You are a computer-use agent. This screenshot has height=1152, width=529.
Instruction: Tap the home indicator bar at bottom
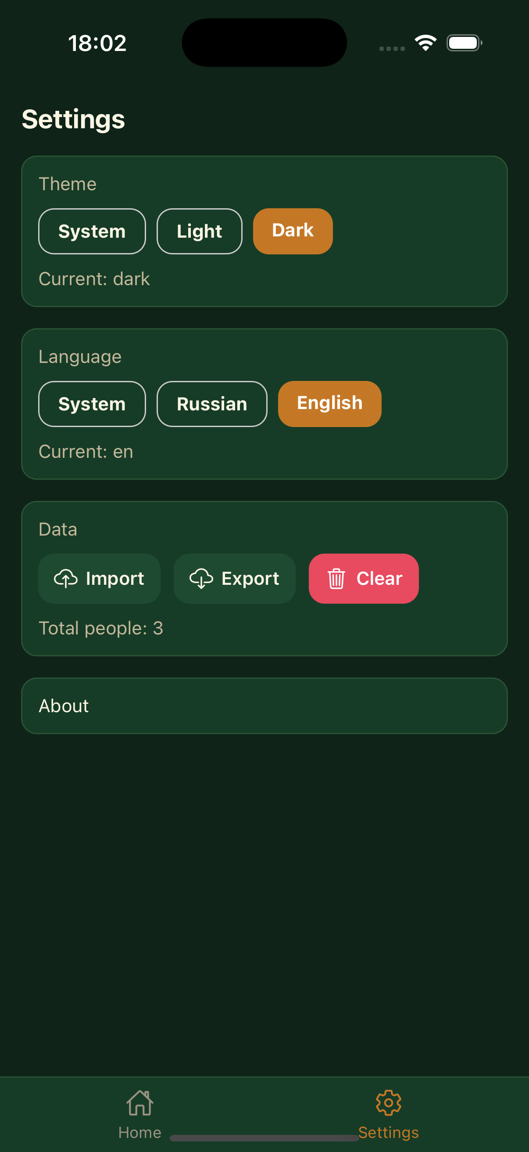tap(264, 1138)
